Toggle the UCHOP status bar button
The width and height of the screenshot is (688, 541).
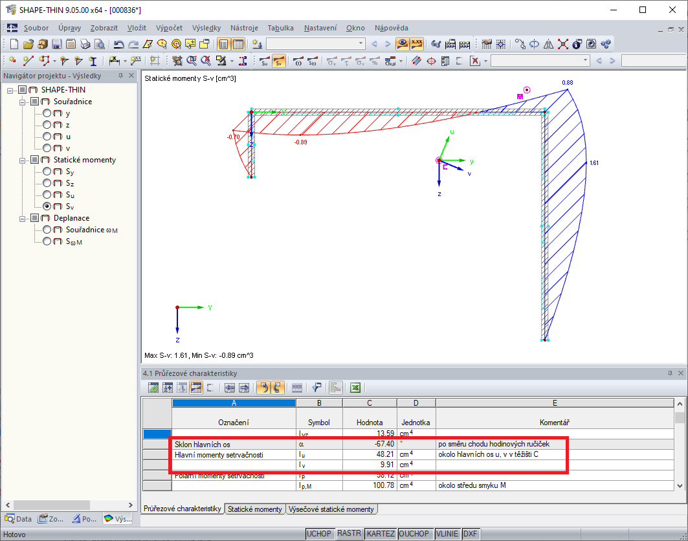pyautogui.click(x=319, y=533)
